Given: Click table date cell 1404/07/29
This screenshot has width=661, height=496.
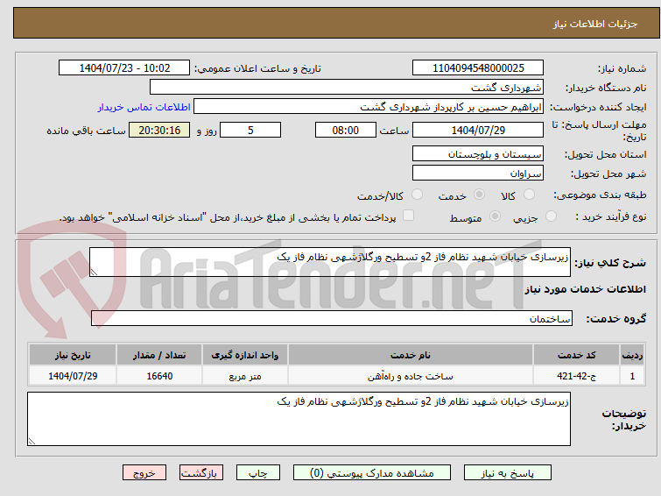Looking at the screenshot, I should click(73, 376).
